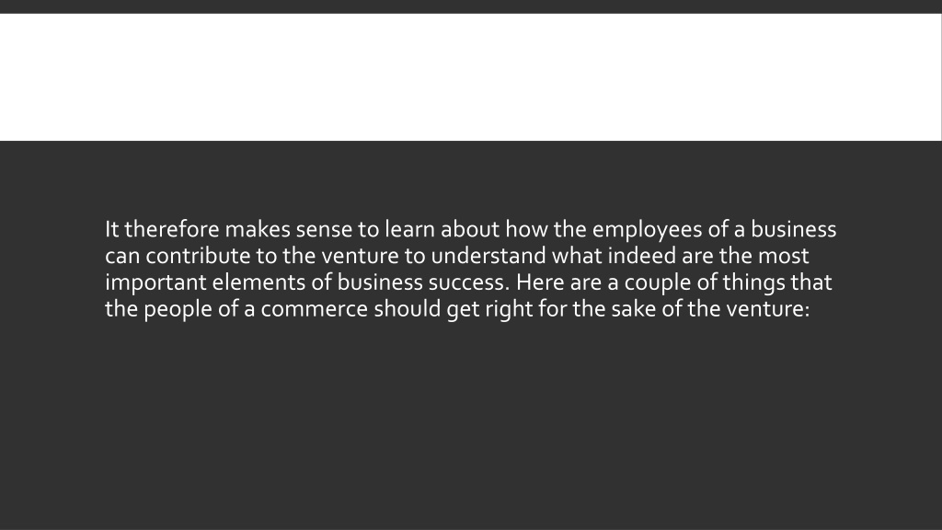Click the word "people" in the last line
942x530 pixels.
pos(178,310)
